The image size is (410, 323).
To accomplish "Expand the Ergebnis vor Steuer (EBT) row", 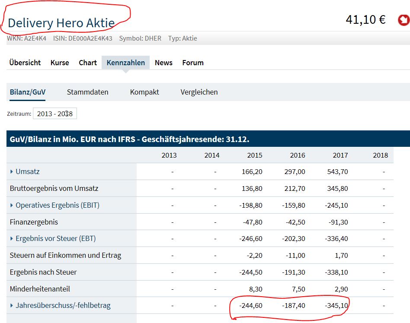I will pyautogui.click(x=12, y=239).
